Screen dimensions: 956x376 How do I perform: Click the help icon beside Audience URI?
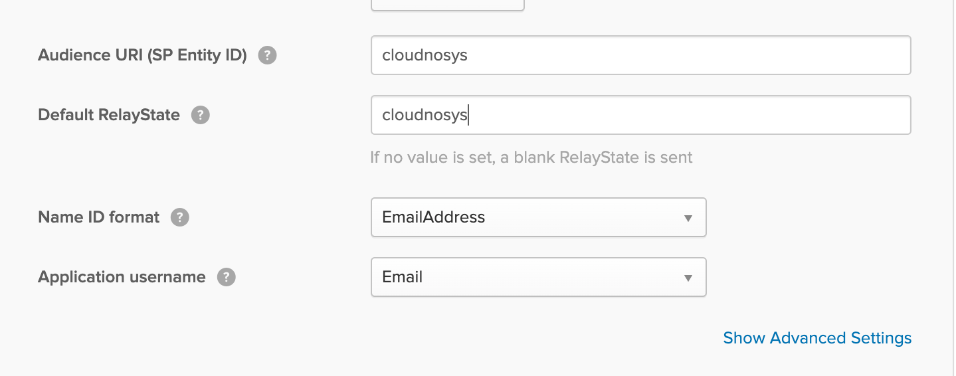tap(267, 55)
